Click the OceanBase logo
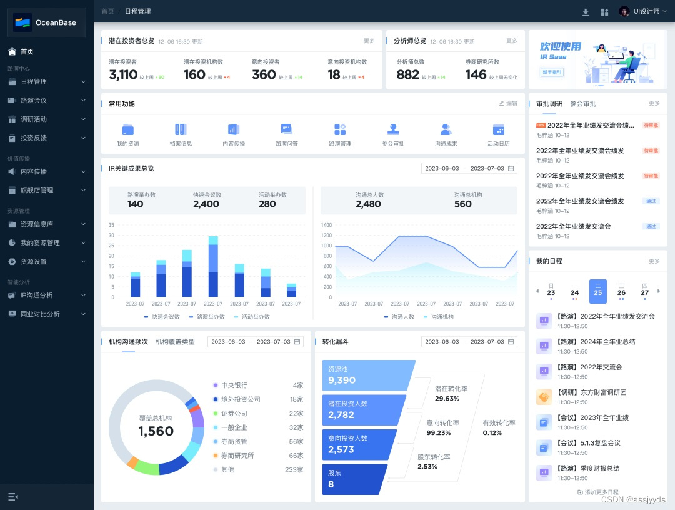The image size is (675, 510). click(22, 22)
